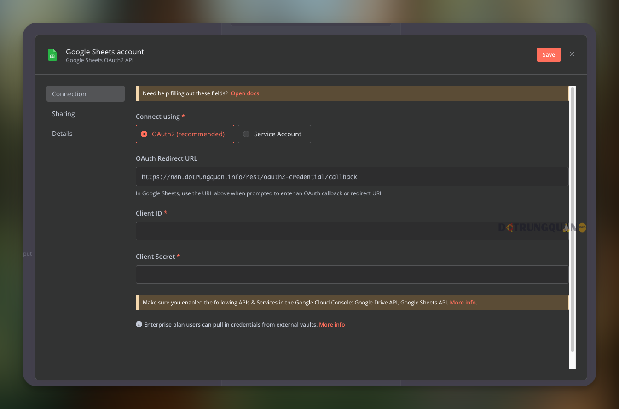Focus the Client ID input field
Screen dimensions: 619x409
click(352, 231)
